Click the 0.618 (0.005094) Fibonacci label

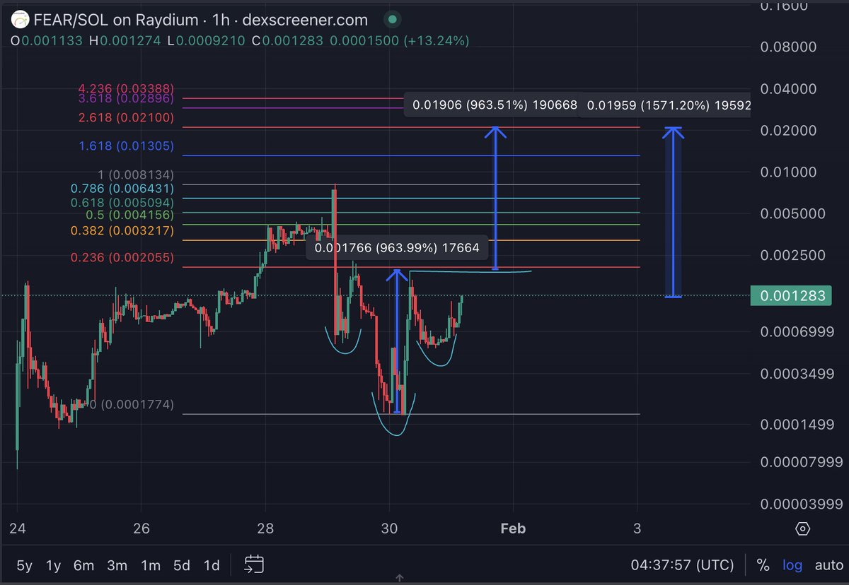(122, 203)
